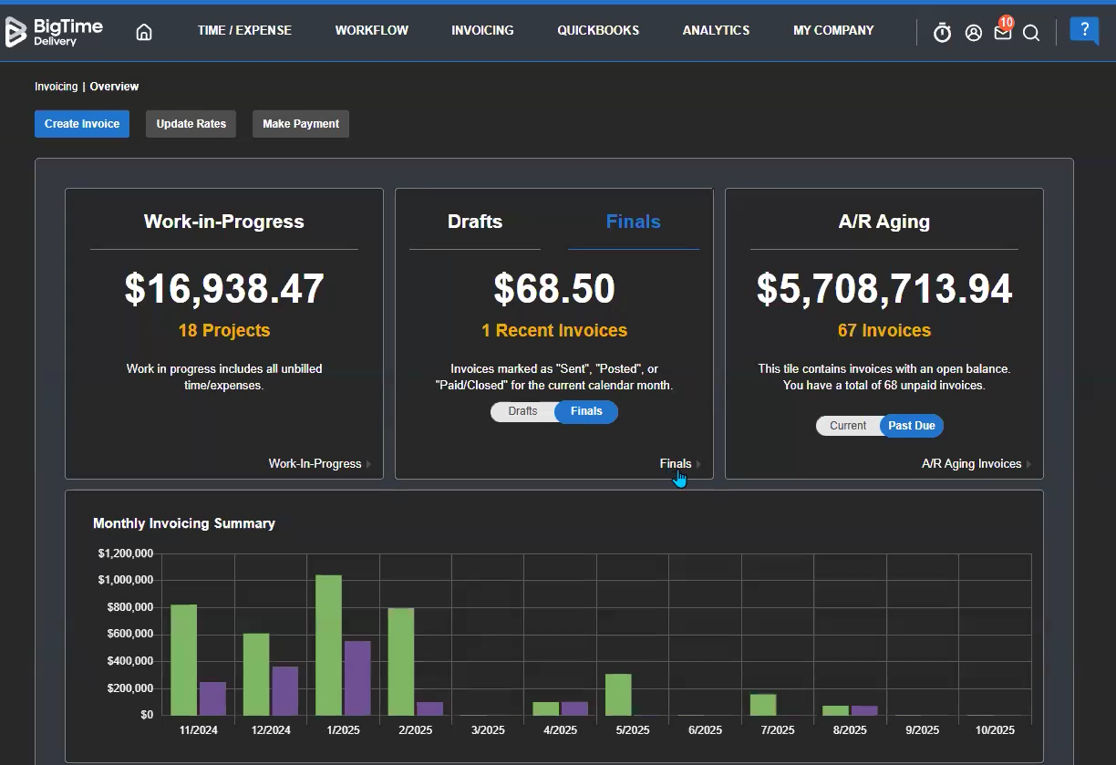
Task: Switch to the Drafts tab
Action: 475,222
